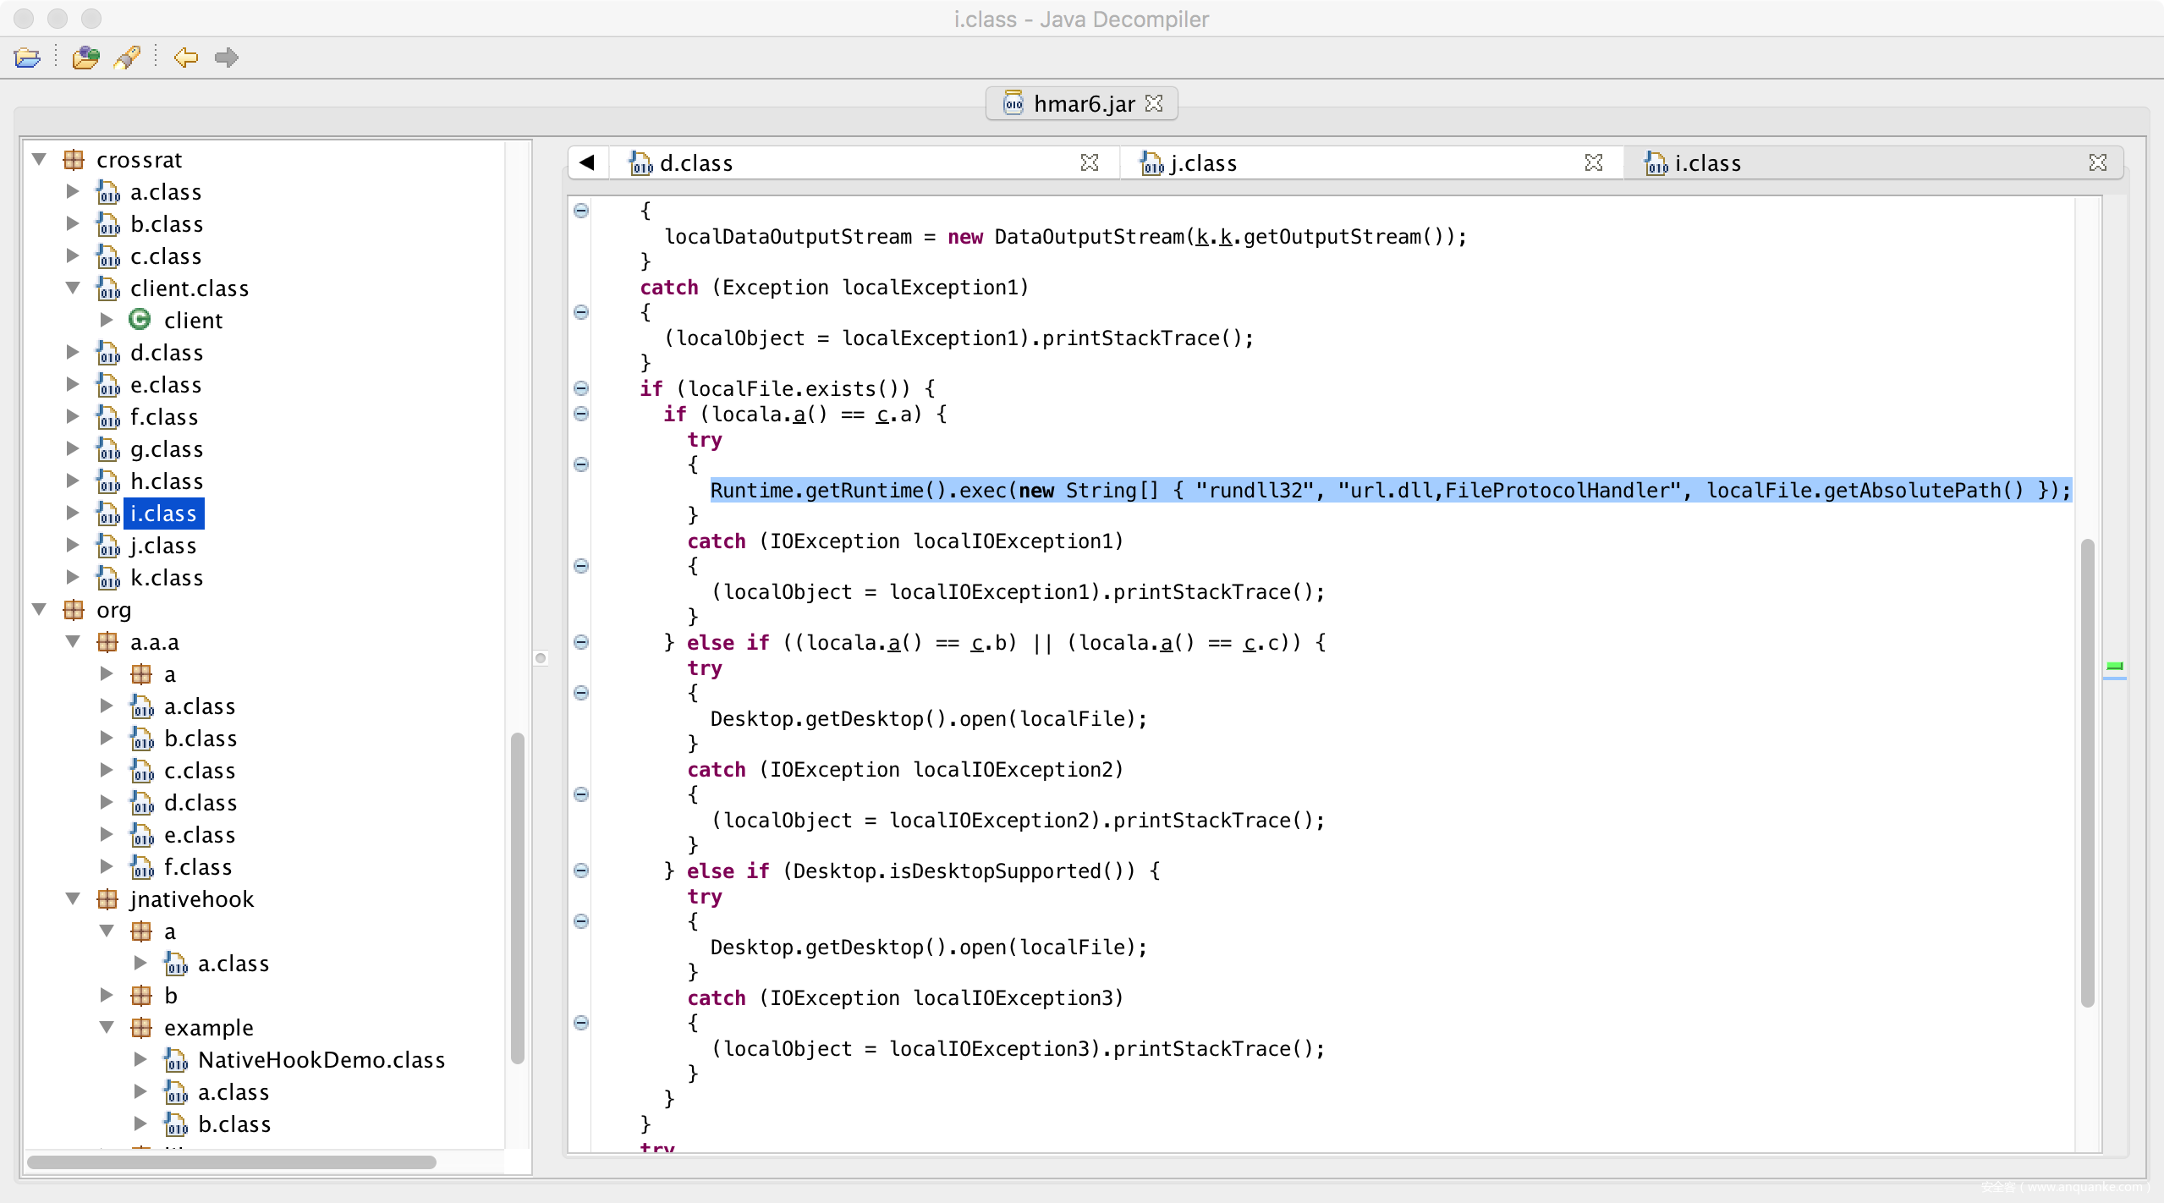This screenshot has height=1203, width=2164.
Task: Collapse the localFile.exists if block
Action: [x=581, y=388]
